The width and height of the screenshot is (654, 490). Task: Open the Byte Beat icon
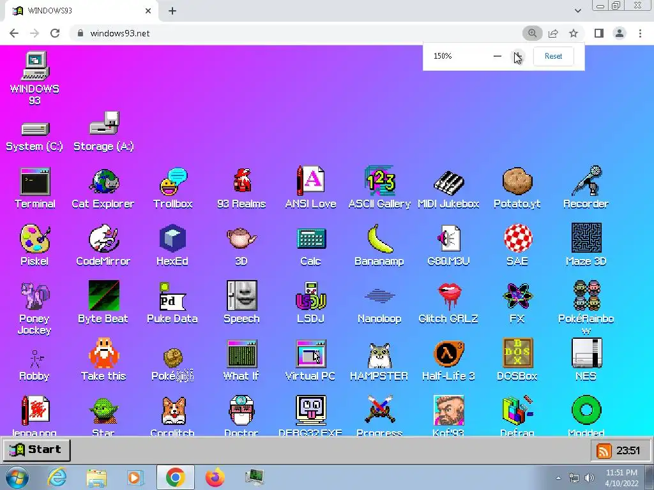(104, 295)
